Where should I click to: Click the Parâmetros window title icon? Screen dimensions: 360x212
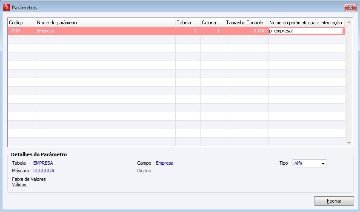pyautogui.click(x=7, y=7)
